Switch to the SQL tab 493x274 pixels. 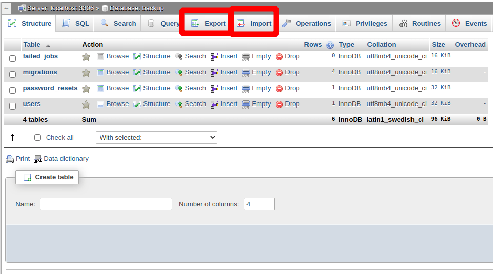(75, 23)
